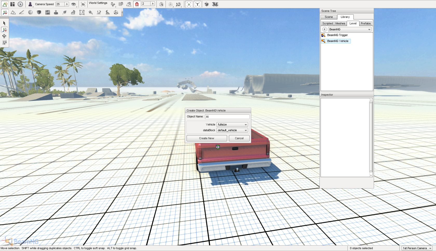
Task: Open the World Editor mode icon
Action: 5,4
